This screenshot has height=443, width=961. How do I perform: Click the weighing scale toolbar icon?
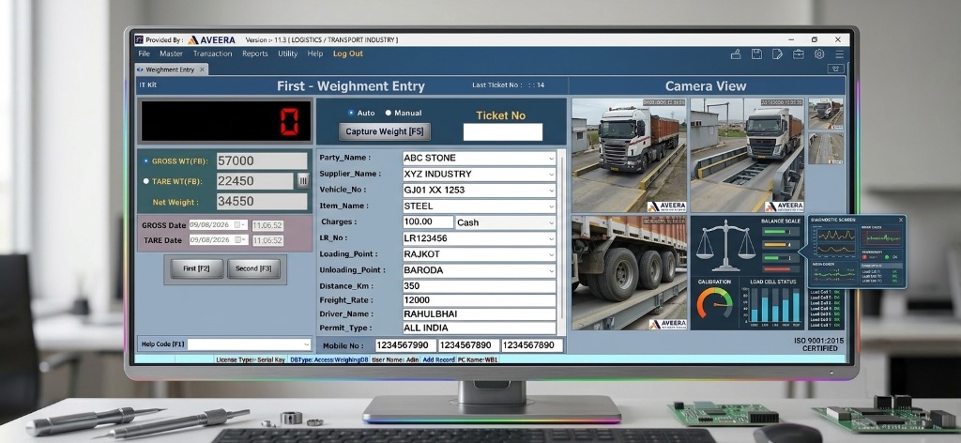(736, 53)
